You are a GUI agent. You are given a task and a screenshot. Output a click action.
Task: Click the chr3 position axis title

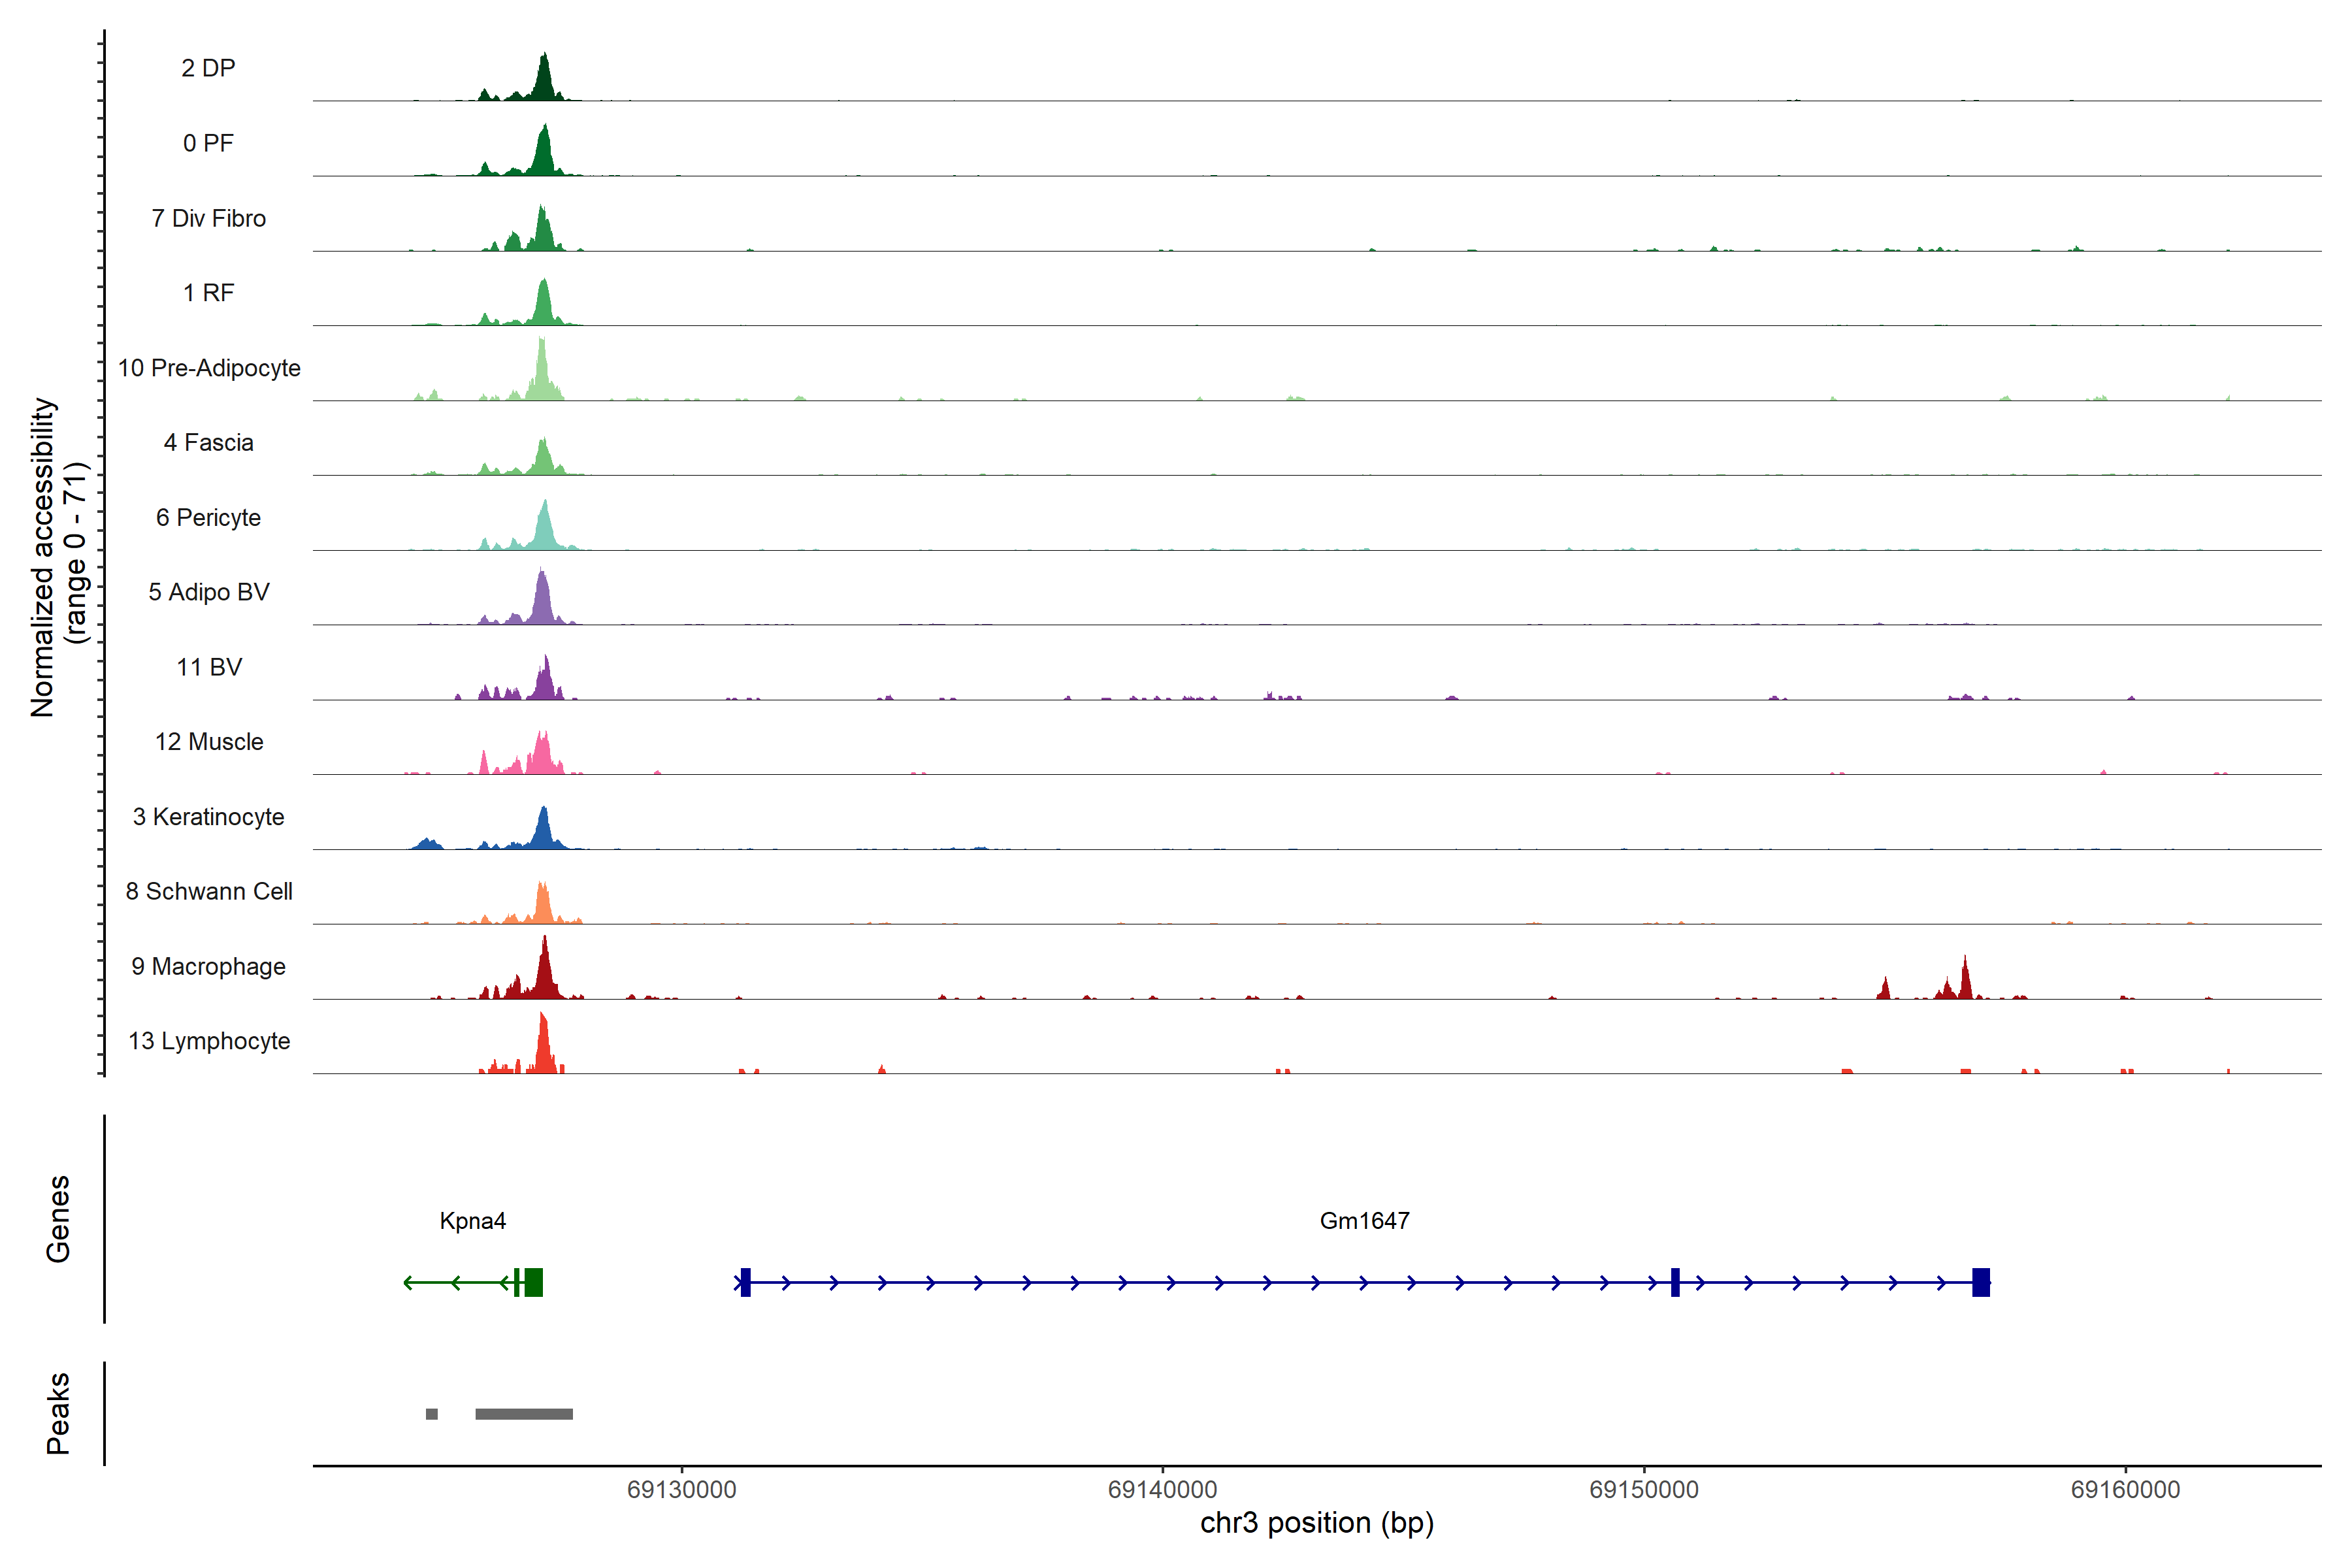coord(1316,1524)
